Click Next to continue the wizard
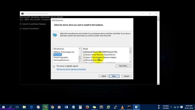The width and height of the screenshot is (195, 110). [x=114, y=76]
